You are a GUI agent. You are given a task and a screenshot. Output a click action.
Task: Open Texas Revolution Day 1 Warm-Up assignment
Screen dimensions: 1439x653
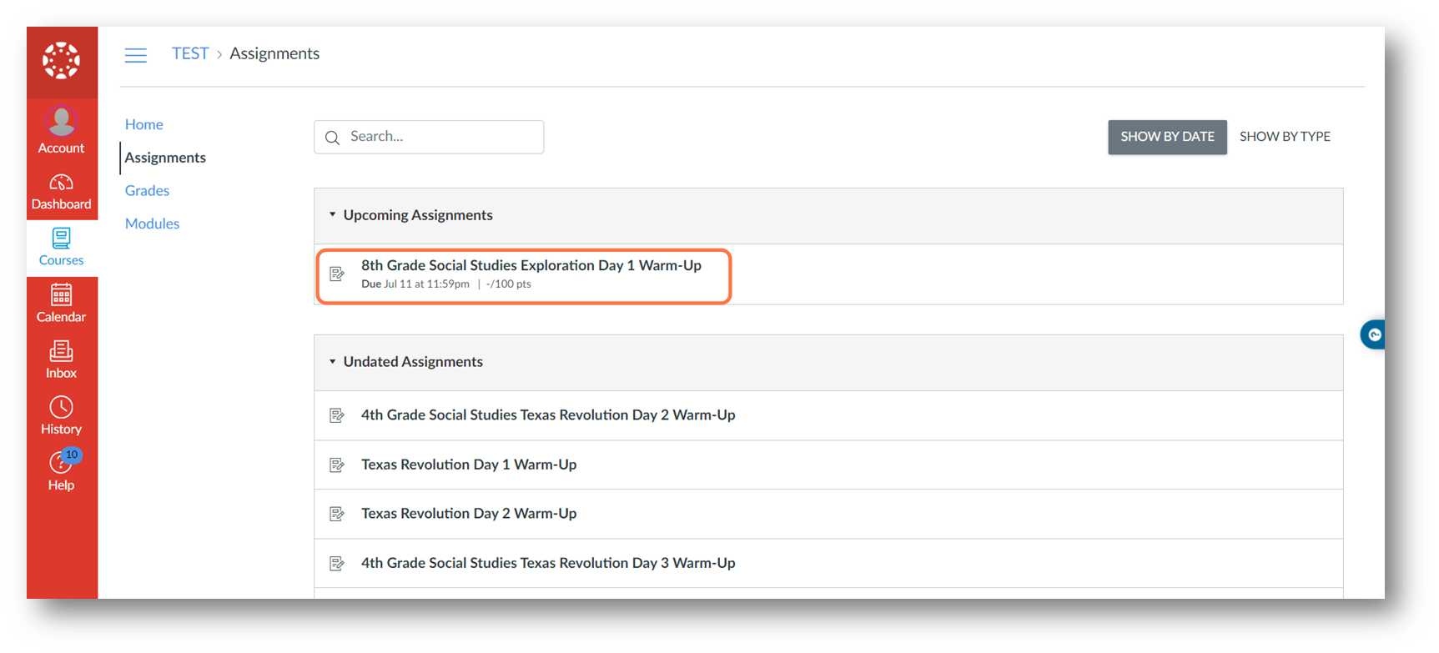(469, 465)
